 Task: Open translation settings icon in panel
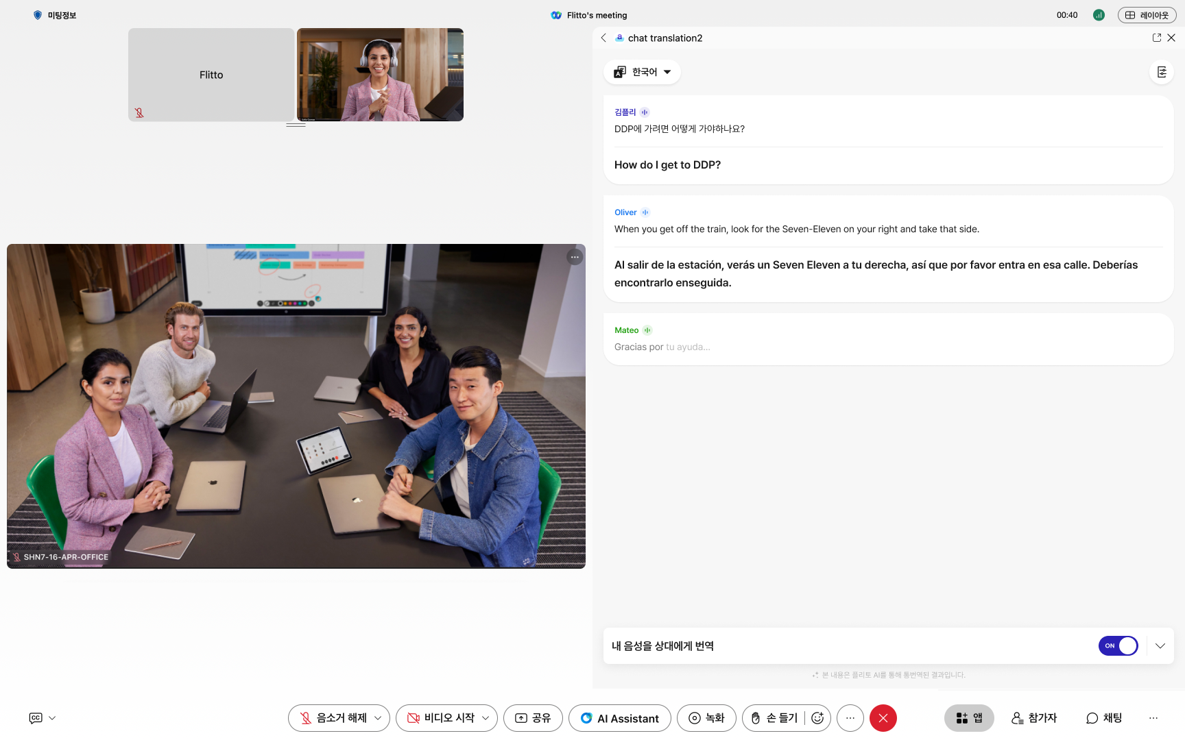(x=1162, y=72)
